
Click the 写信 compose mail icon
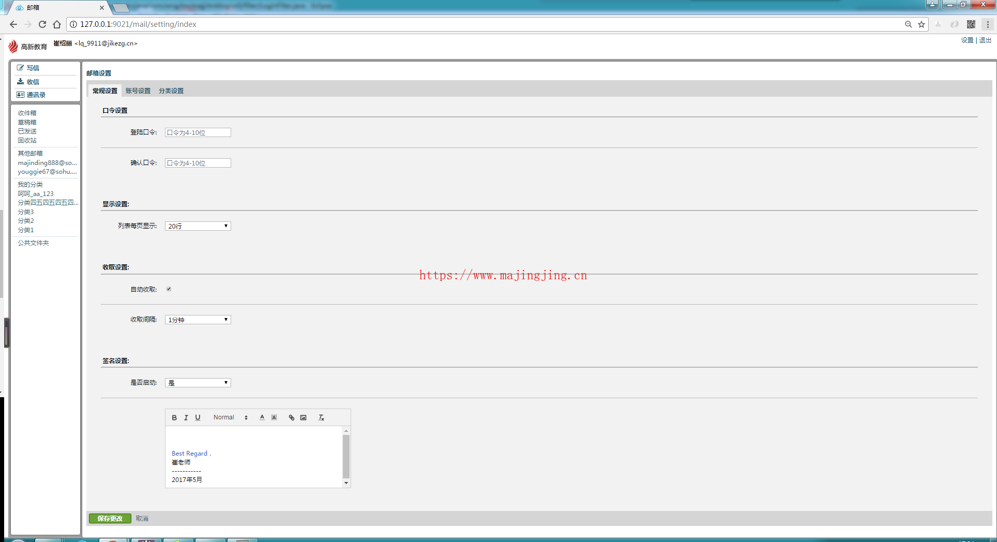point(20,68)
